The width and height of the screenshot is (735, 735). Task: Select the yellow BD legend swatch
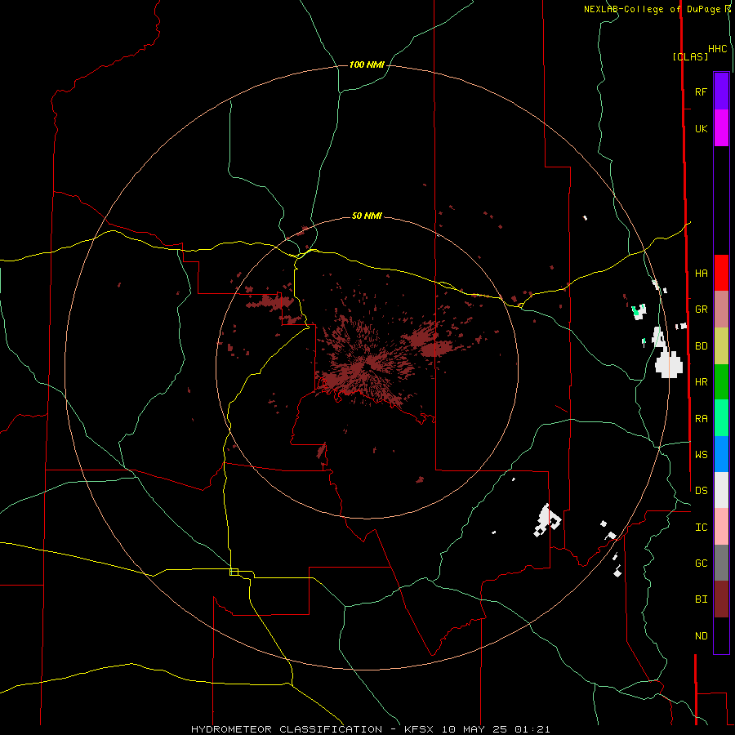tap(721, 346)
